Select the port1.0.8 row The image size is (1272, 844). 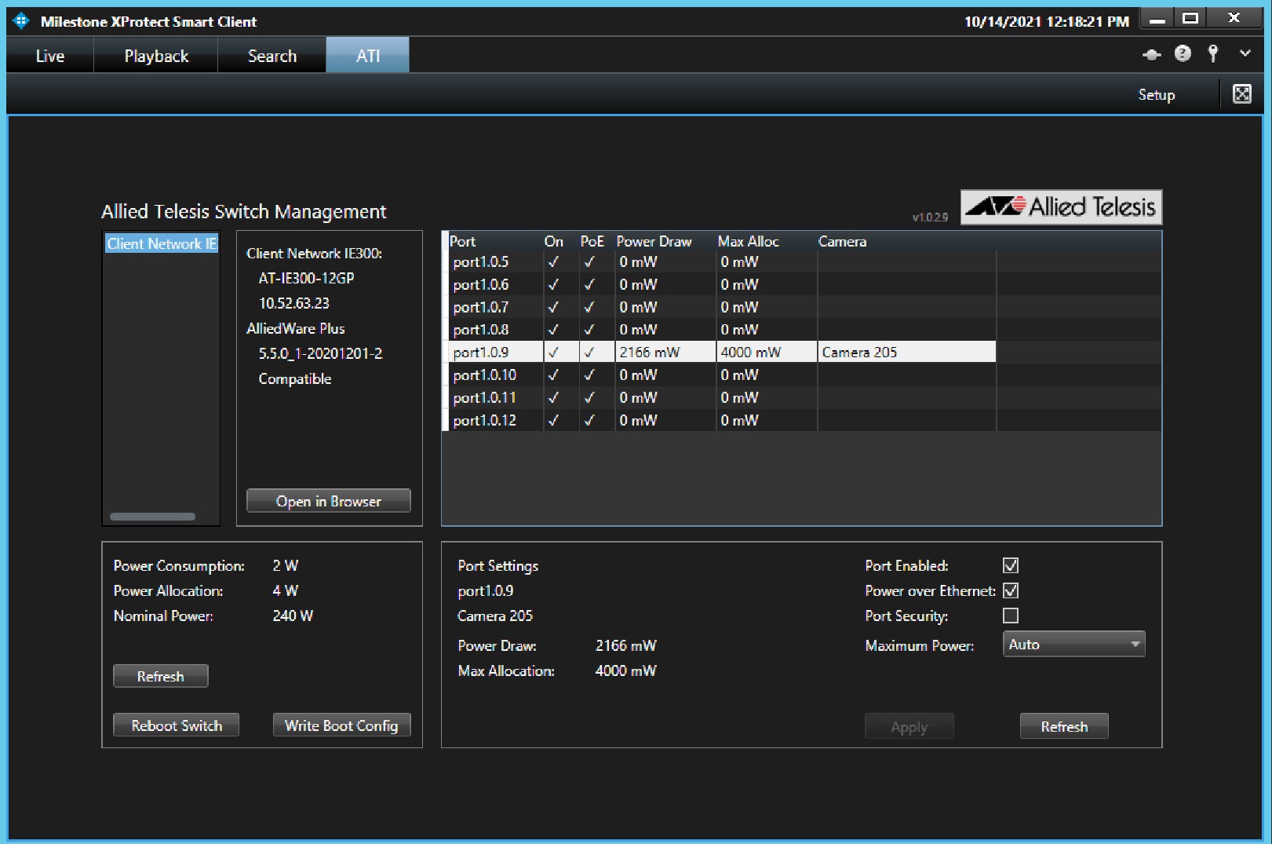[x=801, y=329]
